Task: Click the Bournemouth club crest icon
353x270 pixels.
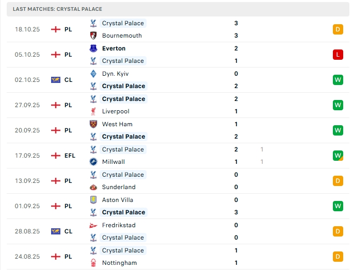Action: (x=93, y=36)
